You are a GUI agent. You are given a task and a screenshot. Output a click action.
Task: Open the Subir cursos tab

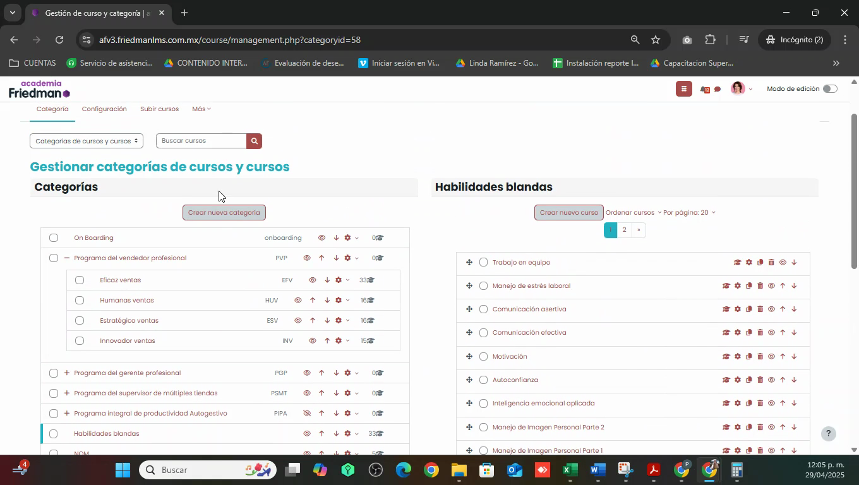[159, 109]
